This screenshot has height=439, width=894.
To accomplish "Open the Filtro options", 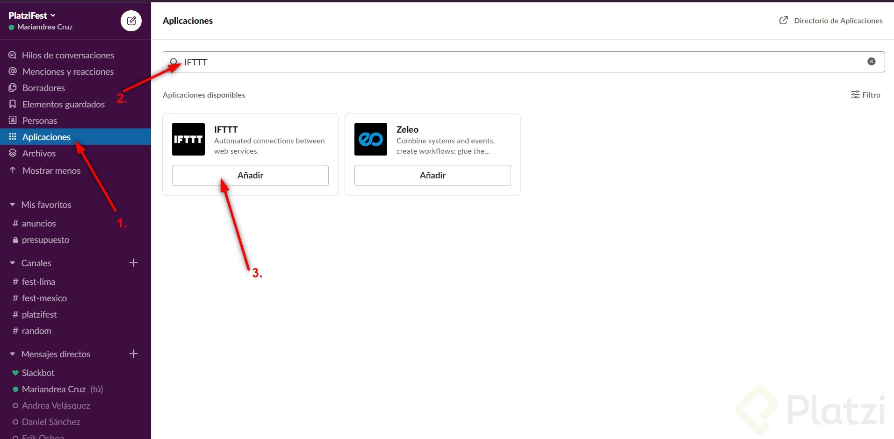I will (x=865, y=95).
